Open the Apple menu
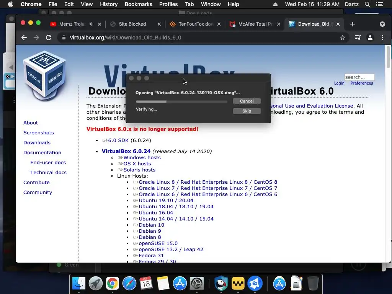 [x=10, y=4]
